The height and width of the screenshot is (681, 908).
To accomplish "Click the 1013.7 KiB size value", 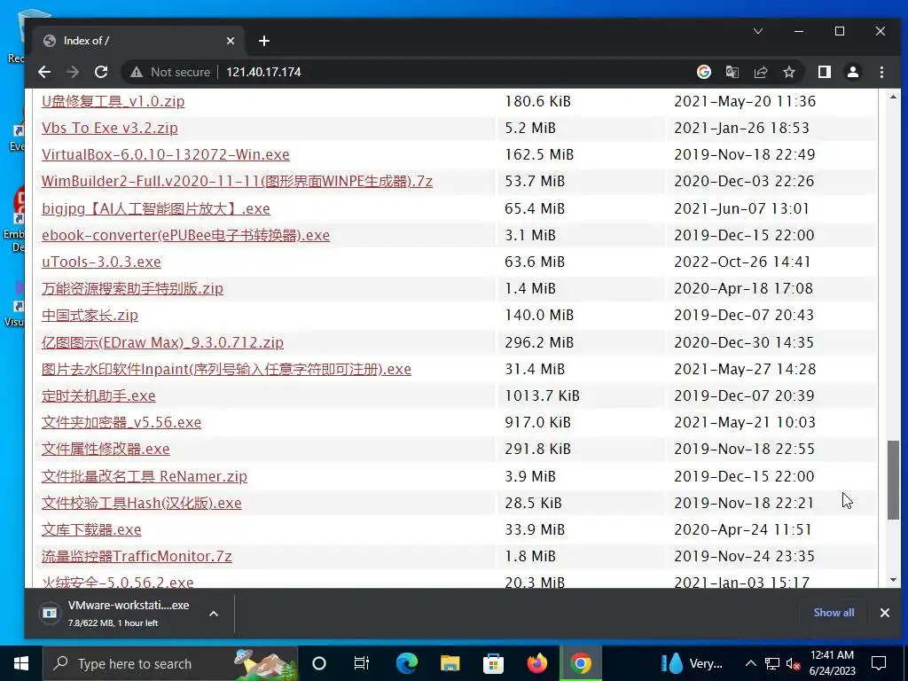I will [x=542, y=395].
